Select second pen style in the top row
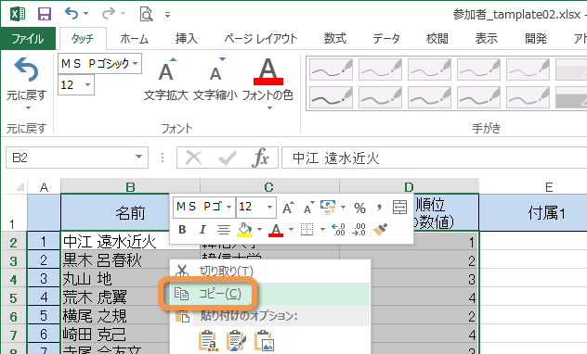 [380, 70]
